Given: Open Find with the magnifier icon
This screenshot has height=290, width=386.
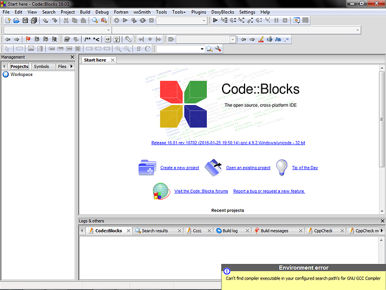Looking at the screenshot, I should 95,20.
